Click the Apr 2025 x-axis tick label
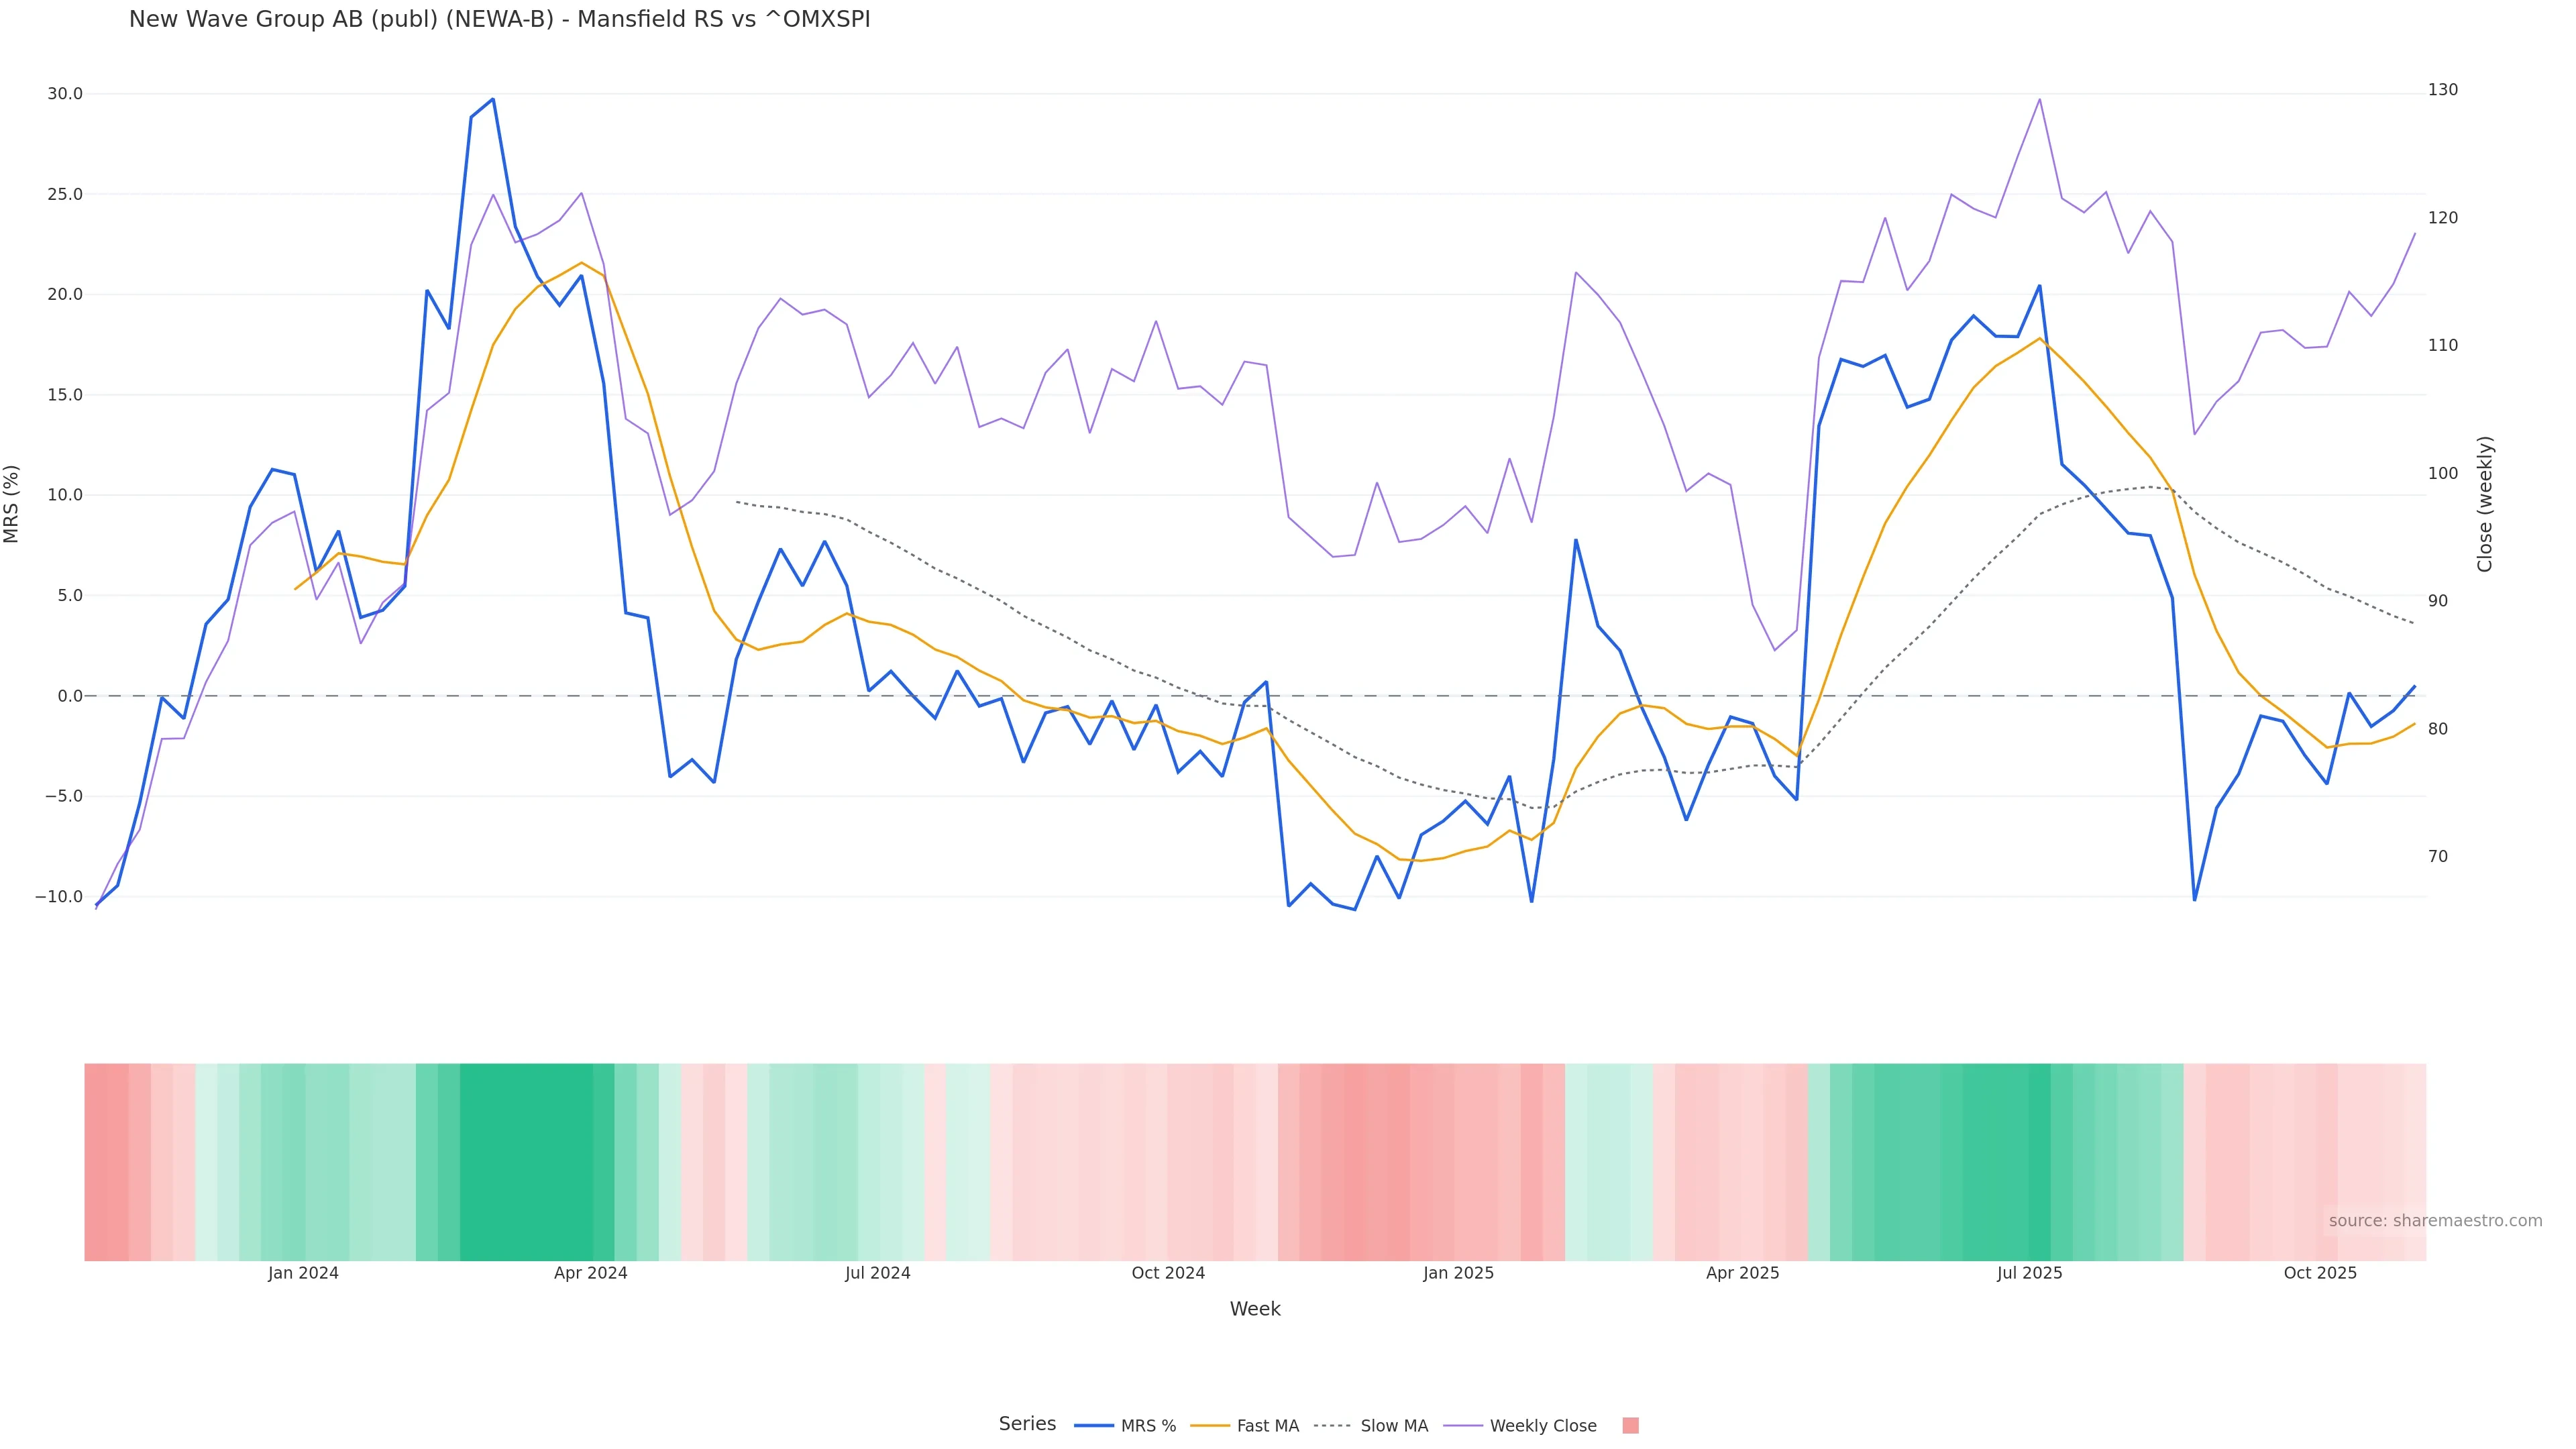The height and width of the screenshot is (1449, 2576). pyautogui.click(x=1742, y=1273)
